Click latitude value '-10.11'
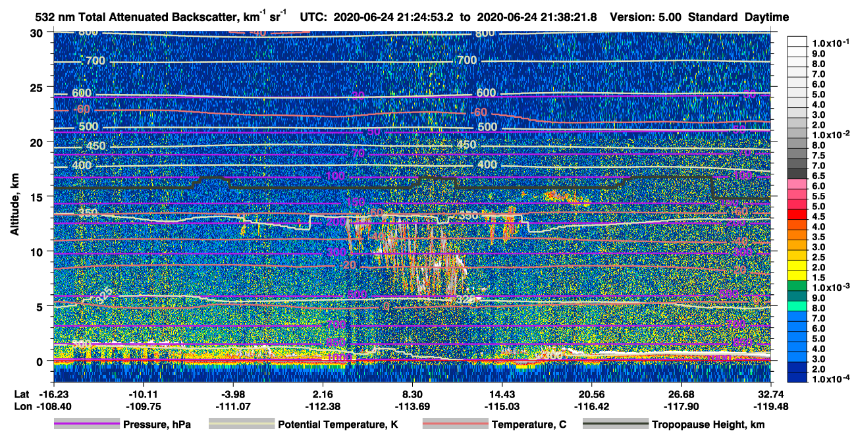 coord(143,394)
